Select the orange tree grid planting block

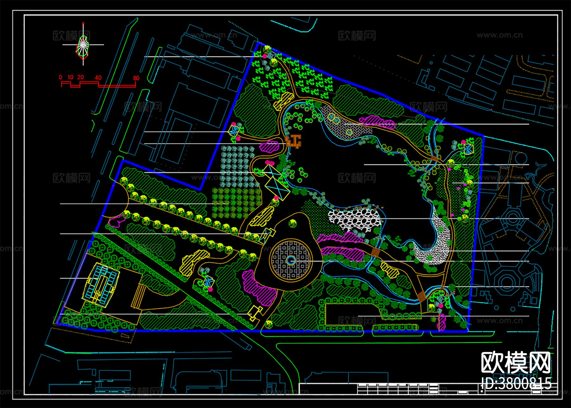coord(237,203)
